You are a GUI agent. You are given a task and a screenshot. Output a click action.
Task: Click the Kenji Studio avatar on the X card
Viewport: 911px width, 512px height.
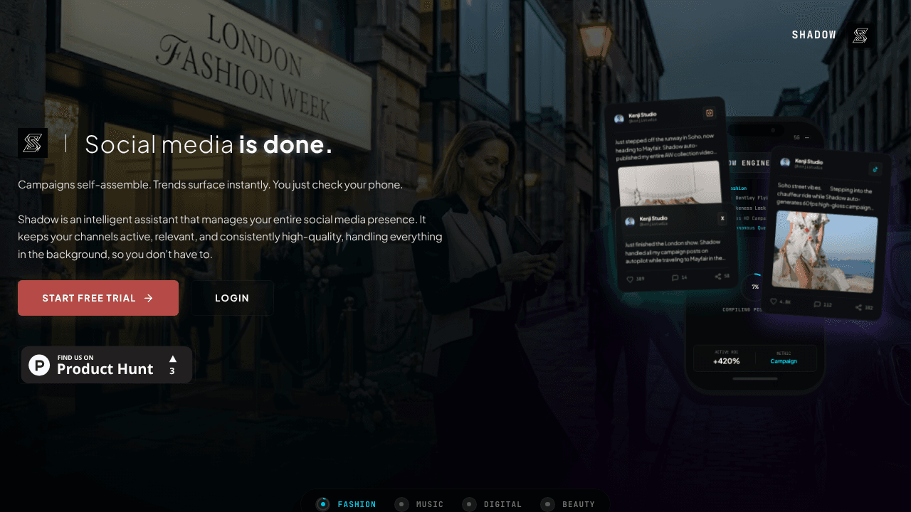point(630,221)
